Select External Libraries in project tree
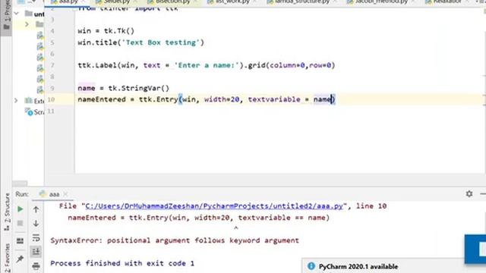486x273 pixels. click(35, 101)
